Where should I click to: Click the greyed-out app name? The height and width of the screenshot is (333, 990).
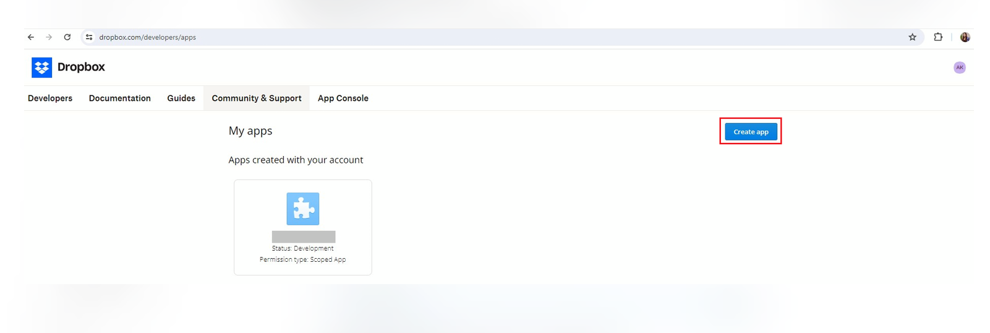304,236
